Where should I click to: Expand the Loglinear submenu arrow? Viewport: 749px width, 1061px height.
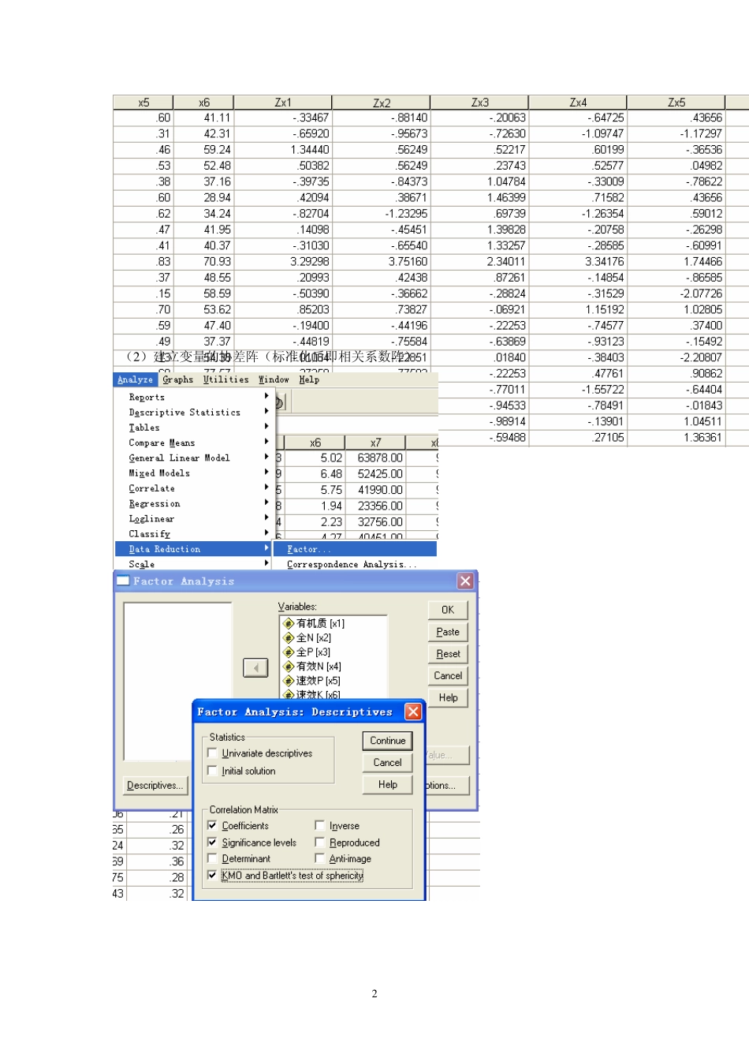coord(266,518)
